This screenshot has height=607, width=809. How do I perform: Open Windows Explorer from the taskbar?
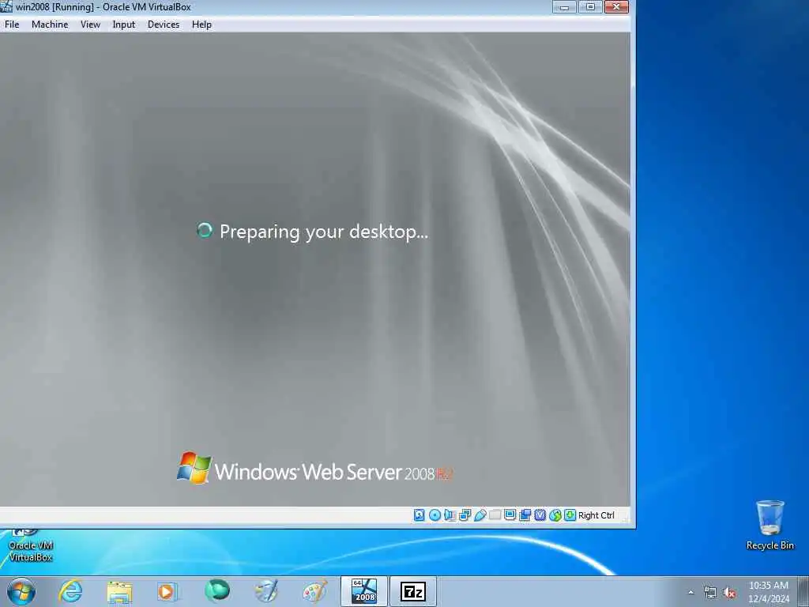point(120,592)
